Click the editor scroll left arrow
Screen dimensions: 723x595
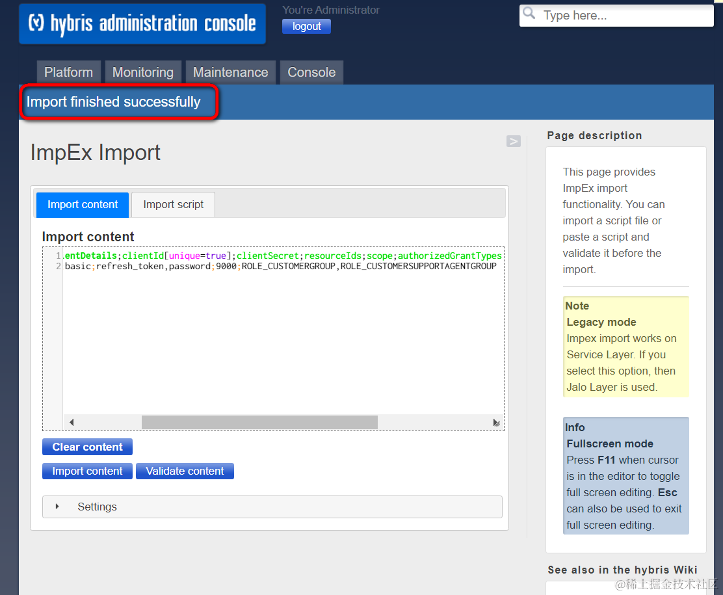[72, 422]
